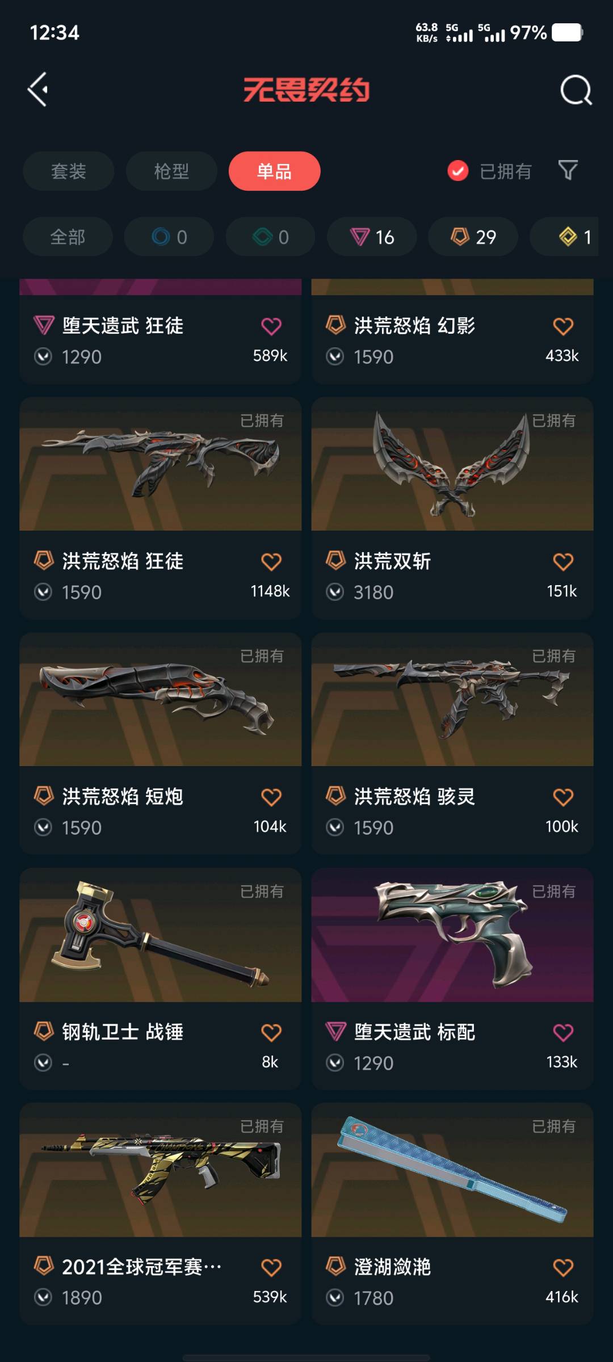
Task: Open the 洪荒怒焰 骇灵 weapon thumbnail
Action: coord(452,699)
